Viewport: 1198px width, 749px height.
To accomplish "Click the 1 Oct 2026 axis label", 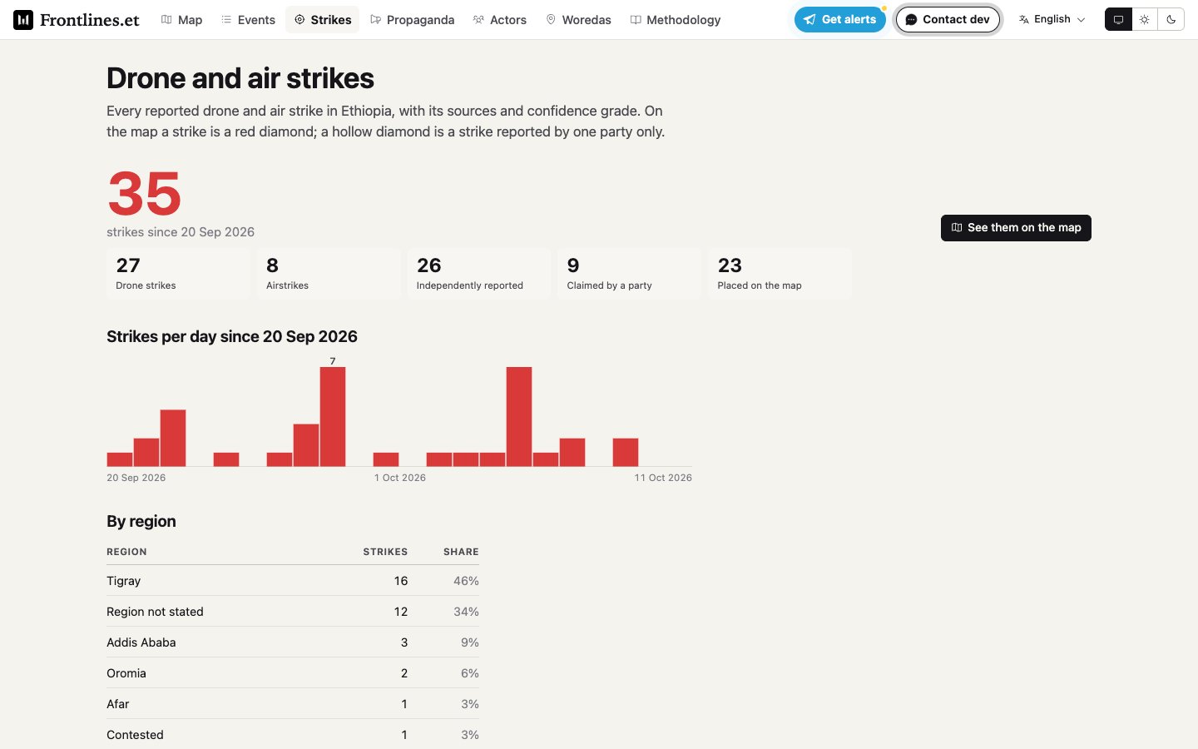I will tap(400, 478).
